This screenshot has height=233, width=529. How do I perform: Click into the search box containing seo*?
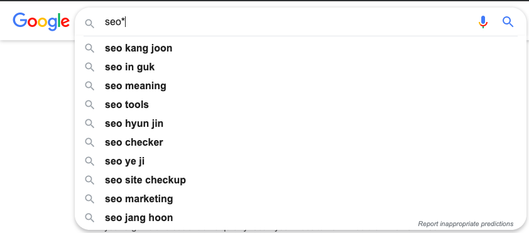pyautogui.click(x=286, y=22)
